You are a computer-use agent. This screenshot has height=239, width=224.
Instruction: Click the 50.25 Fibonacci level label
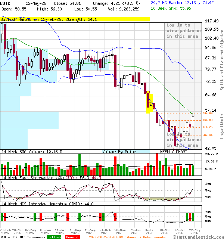tap(208, 127)
